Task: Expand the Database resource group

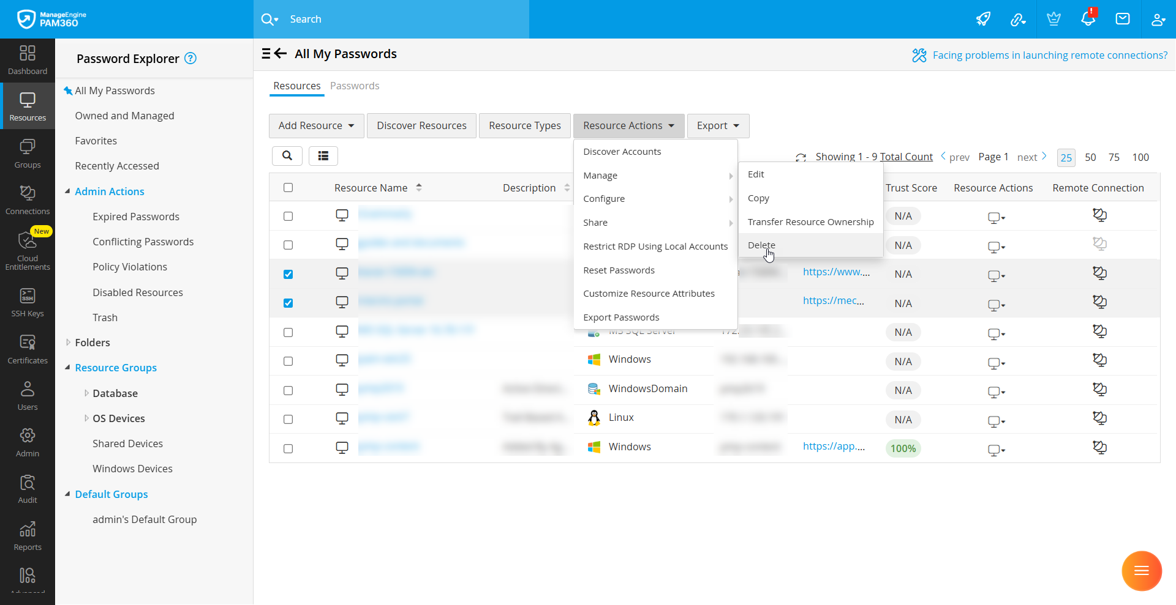Action: [86, 393]
